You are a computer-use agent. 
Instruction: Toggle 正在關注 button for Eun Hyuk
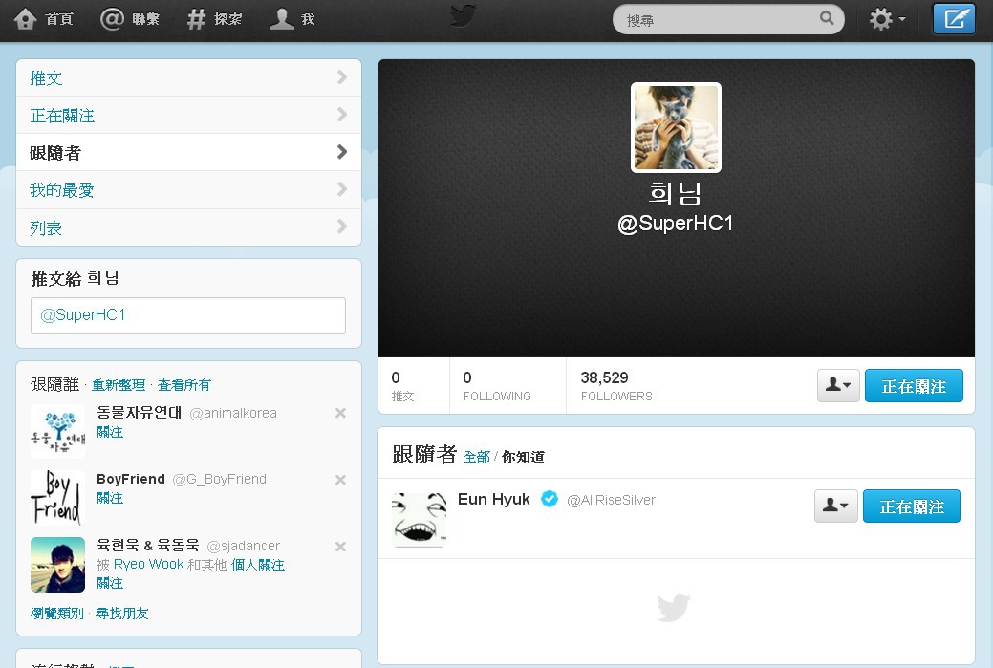[912, 506]
